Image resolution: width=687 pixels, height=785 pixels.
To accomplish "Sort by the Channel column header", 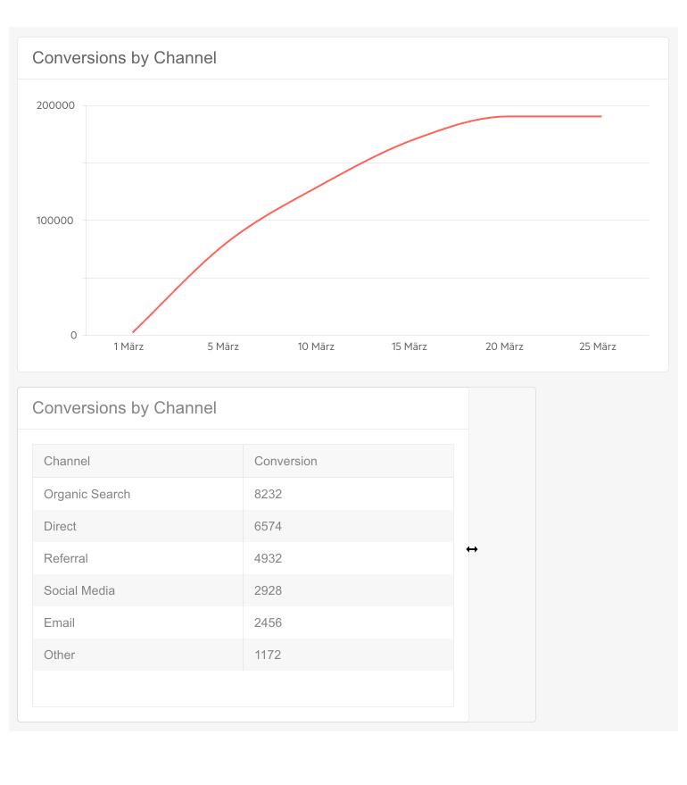I will pos(67,461).
